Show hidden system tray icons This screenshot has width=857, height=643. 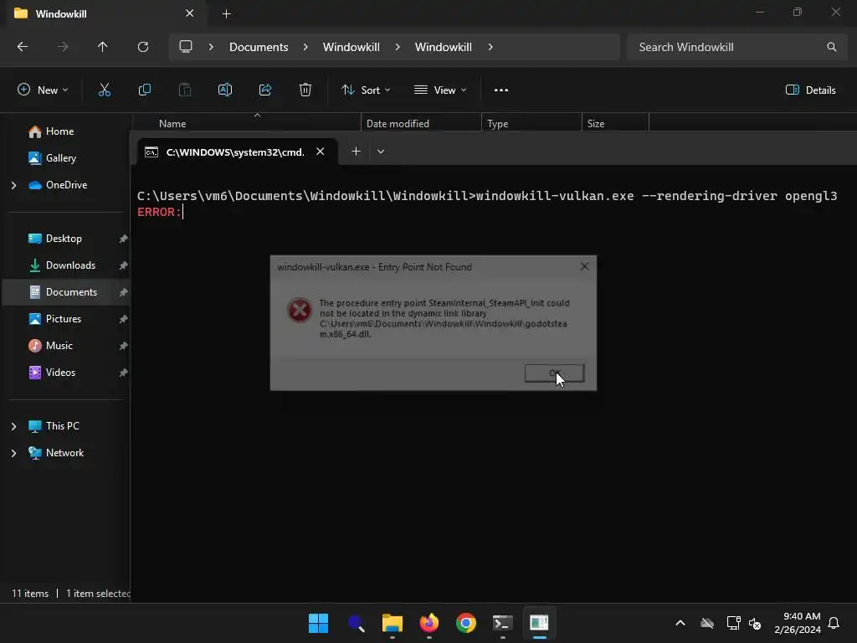680,623
